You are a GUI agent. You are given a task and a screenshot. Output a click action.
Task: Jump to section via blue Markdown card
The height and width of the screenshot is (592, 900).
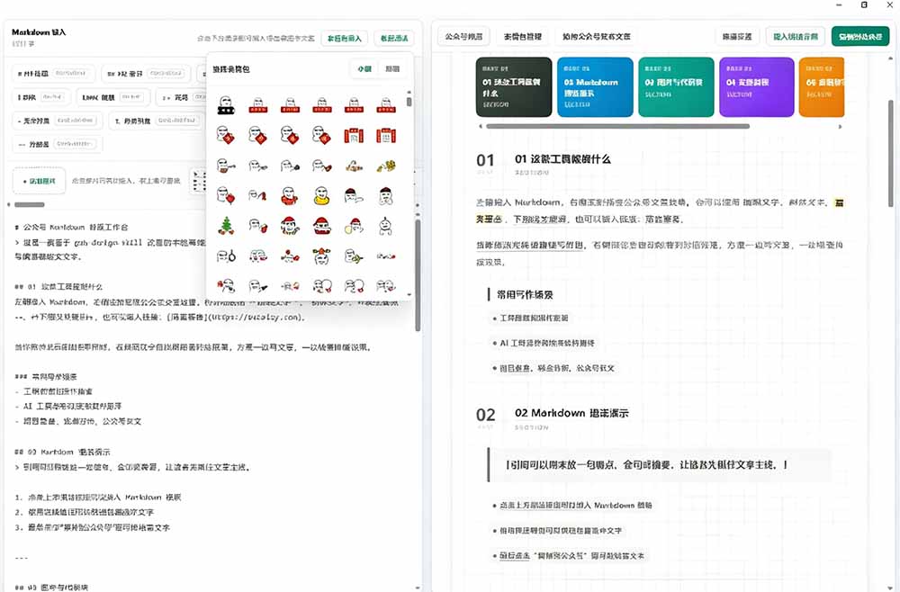click(595, 86)
